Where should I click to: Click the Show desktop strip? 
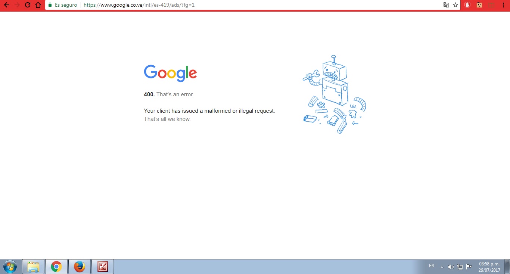(x=507, y=267)
